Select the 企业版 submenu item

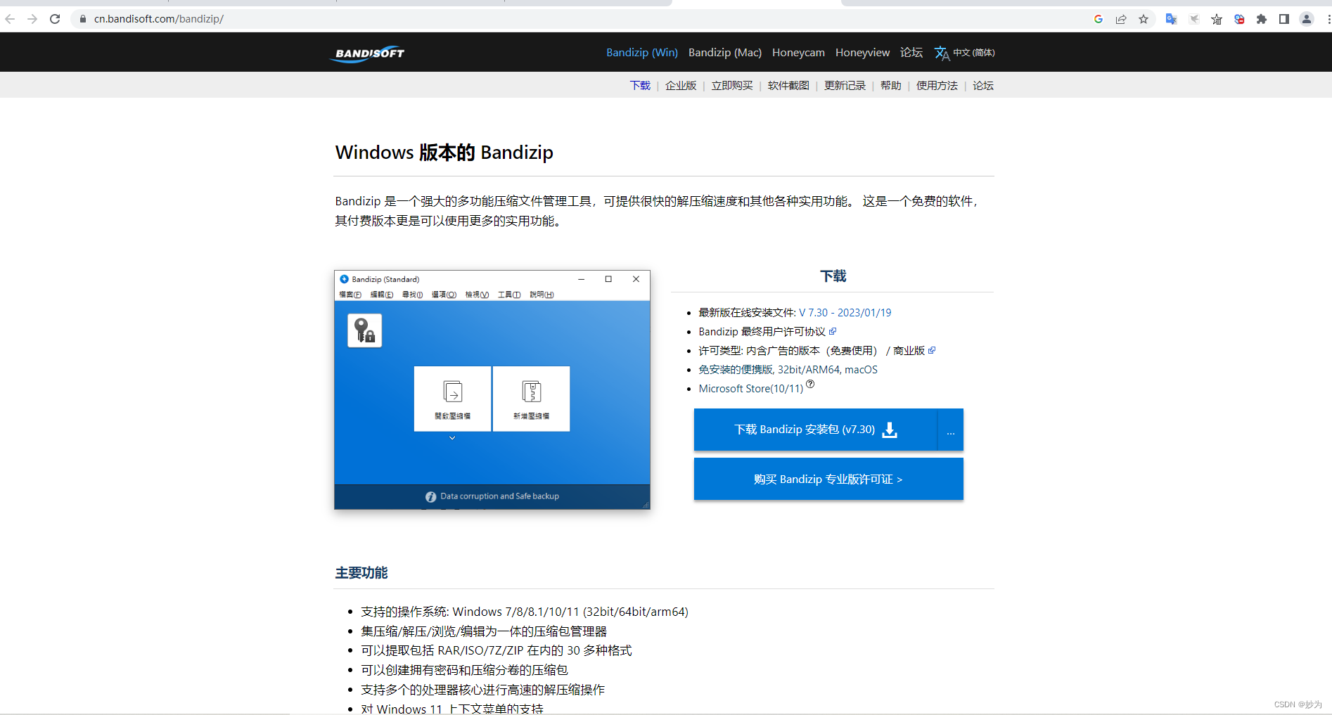pyautogui.click(x=681, y=85)
